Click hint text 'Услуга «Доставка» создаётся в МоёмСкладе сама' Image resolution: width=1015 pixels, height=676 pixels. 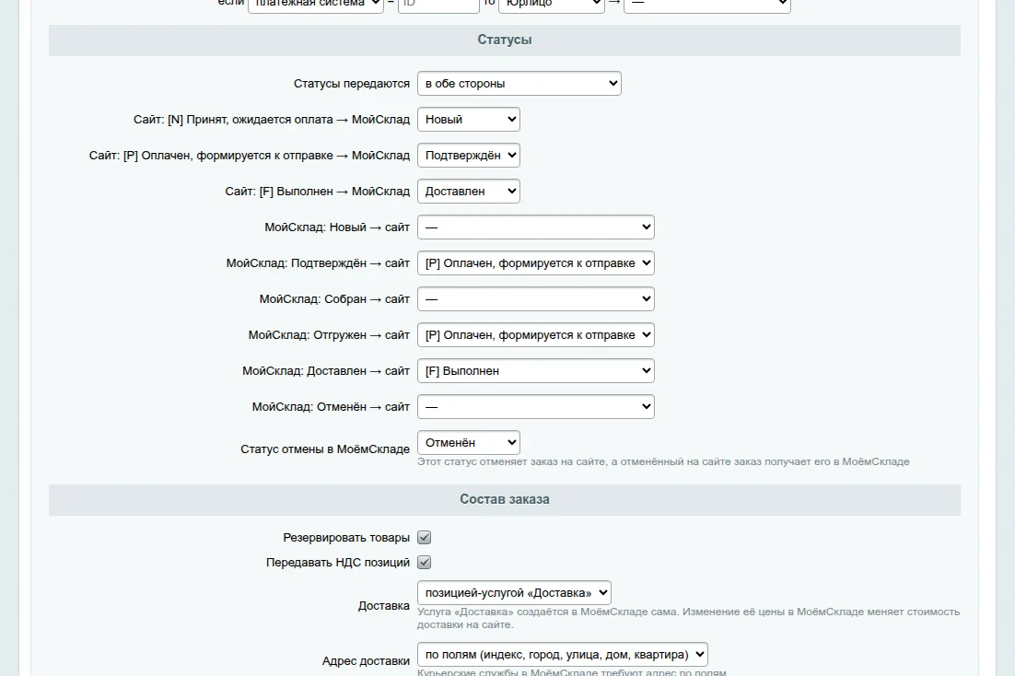(548, 612)
